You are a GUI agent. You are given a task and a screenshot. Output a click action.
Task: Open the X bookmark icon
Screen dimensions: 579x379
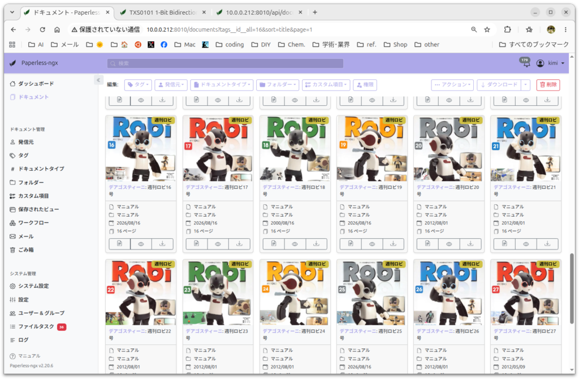(x=151, y=45)
